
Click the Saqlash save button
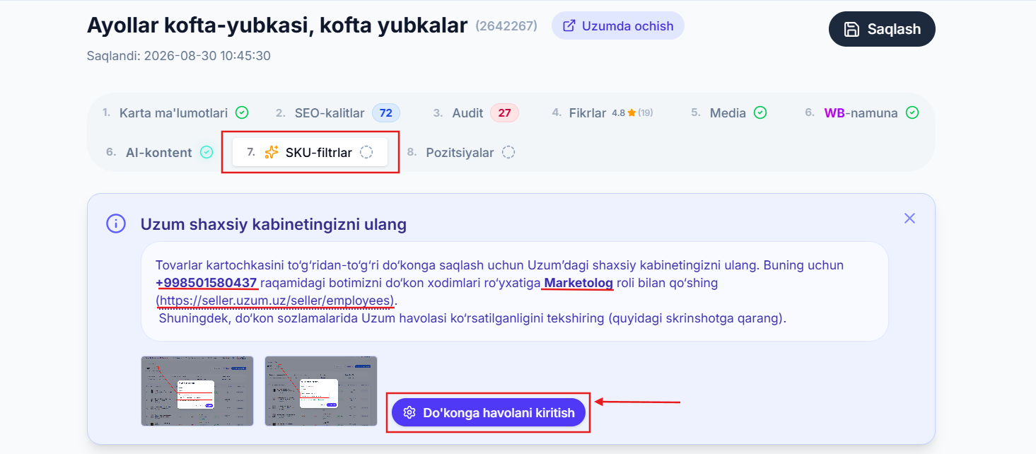[x=882, y=29]
